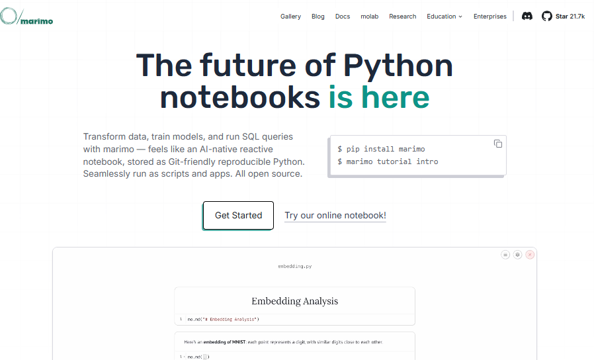Screen dimensions: 594x360
Task: Click the chevron beside Education
Action: [x=460, y=17]
